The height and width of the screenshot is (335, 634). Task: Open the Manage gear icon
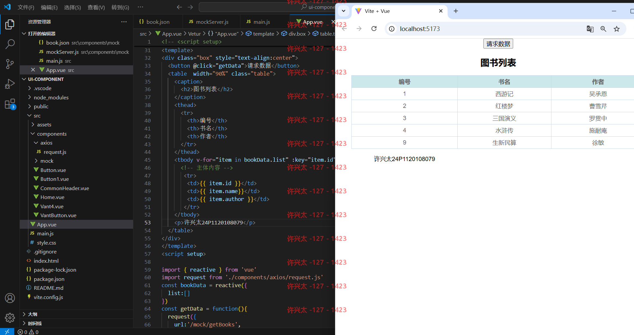10,318
